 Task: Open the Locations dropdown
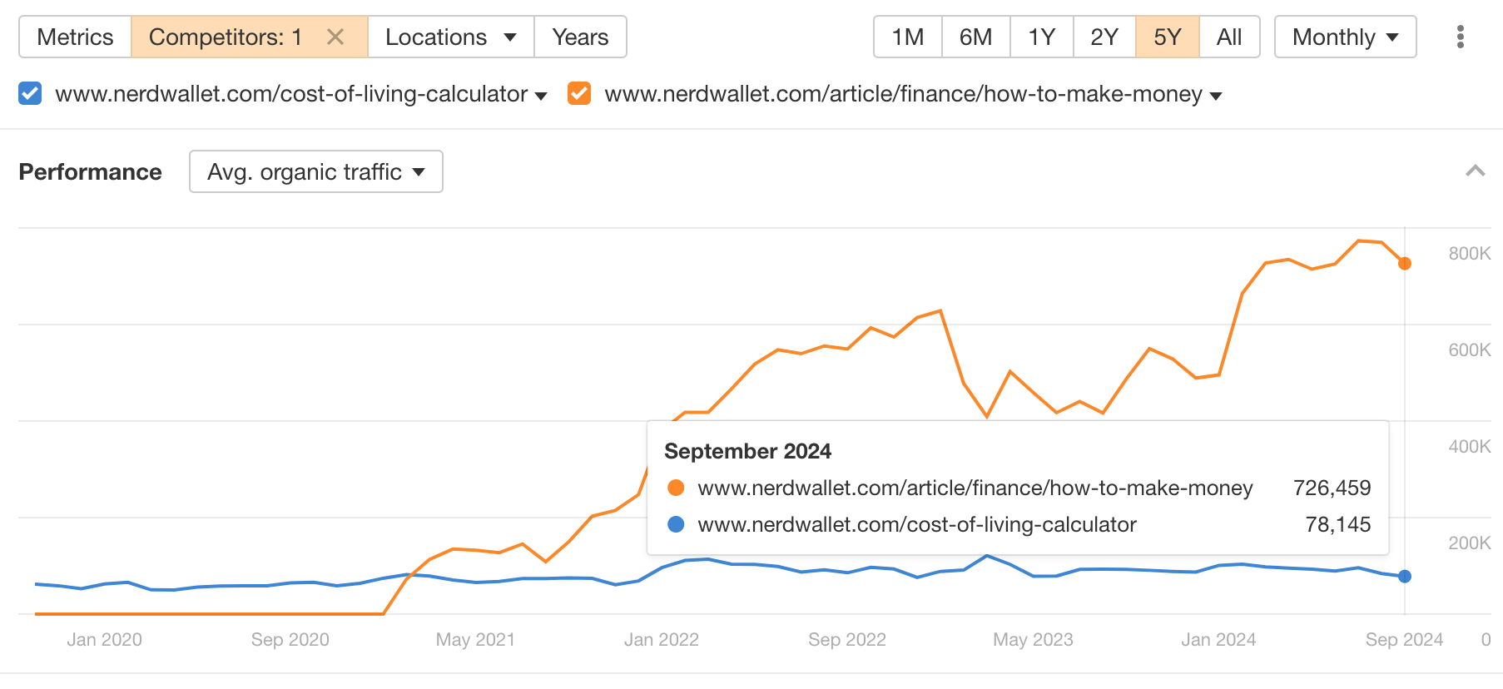pyautogui.click(x=450, y=37)
